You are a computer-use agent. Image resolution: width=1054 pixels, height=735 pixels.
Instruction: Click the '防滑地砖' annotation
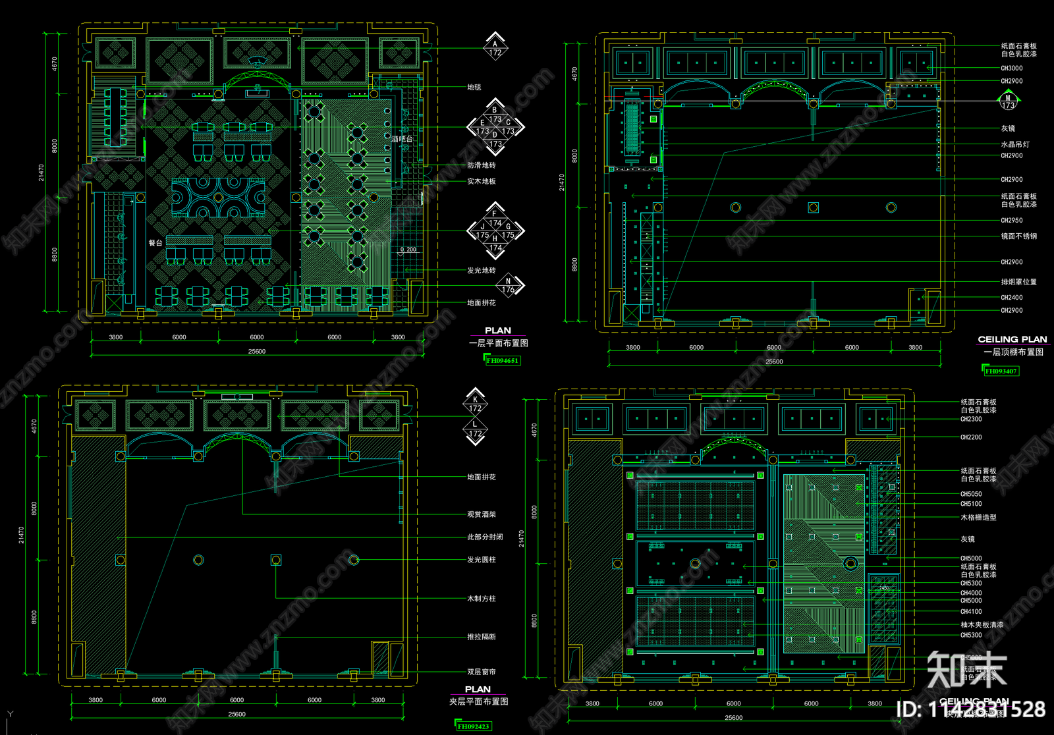point(482,165)
